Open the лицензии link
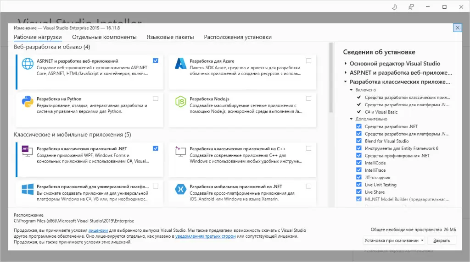The width and height of the screenshot is (470, 262). [98, 230]
